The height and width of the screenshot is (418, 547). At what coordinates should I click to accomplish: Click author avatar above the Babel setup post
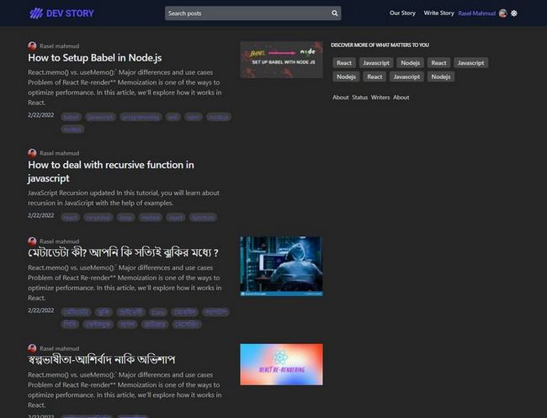coord(32,45)
